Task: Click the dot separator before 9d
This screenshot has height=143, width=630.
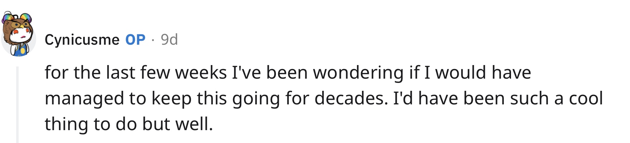Action: point(153,40)
